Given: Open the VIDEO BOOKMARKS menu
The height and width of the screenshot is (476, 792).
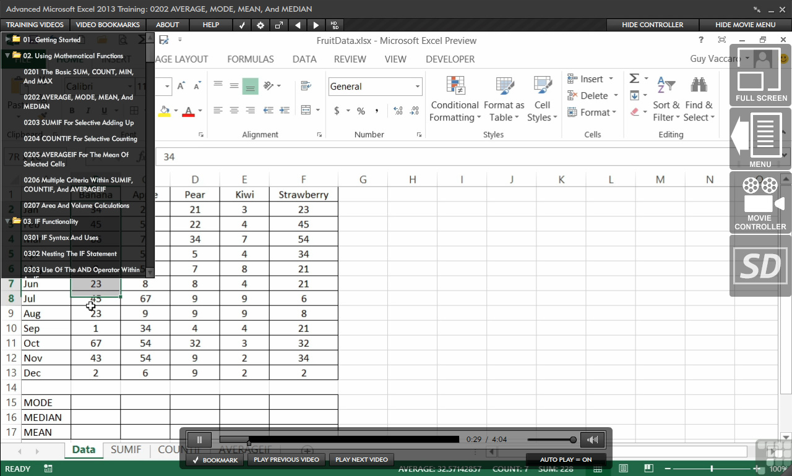Looking at the screenshot, I should 108,25.
